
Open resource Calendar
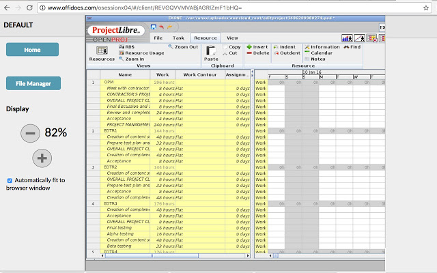coord(319,53)
